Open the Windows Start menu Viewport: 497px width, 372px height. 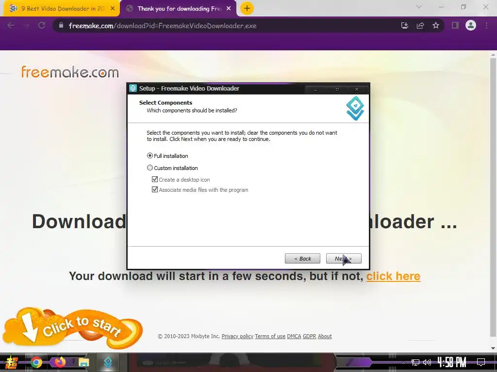pyautogui.click(x=11, y=362)
